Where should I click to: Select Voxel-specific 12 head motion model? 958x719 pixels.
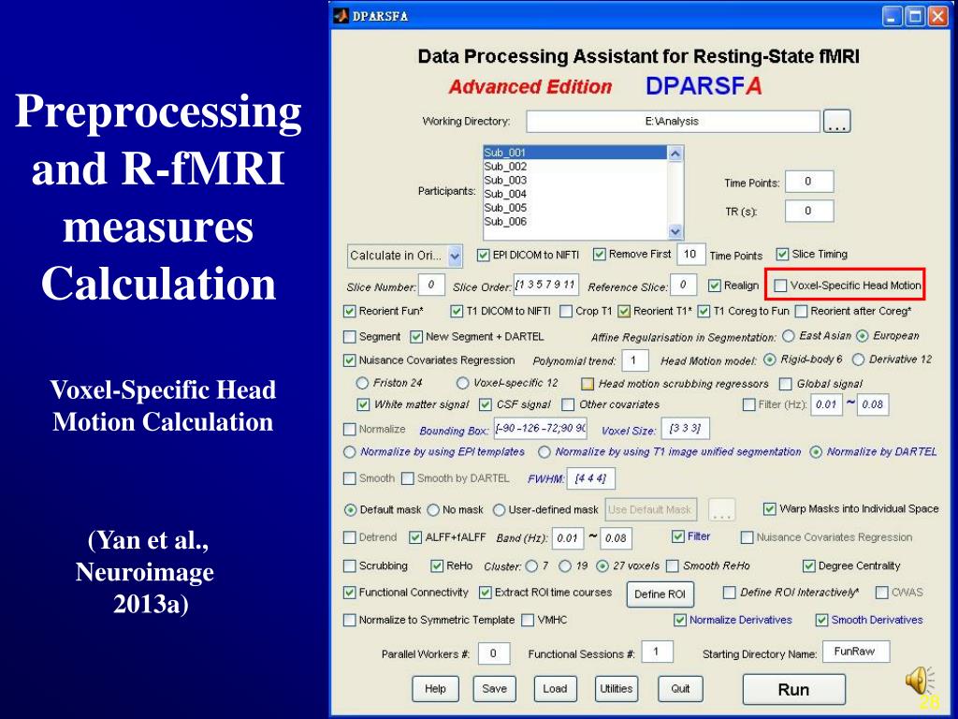(462, 383)
